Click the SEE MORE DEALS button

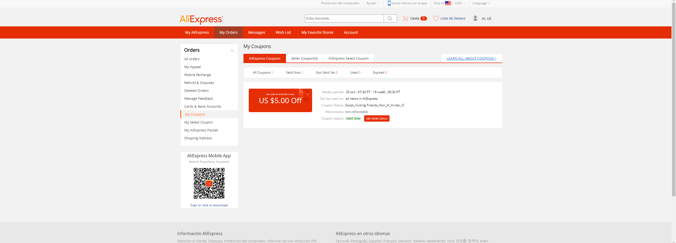(377, 118)
